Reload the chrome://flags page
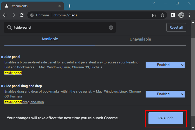Screen dimensions: 195x130 click(x=22, y=15)
